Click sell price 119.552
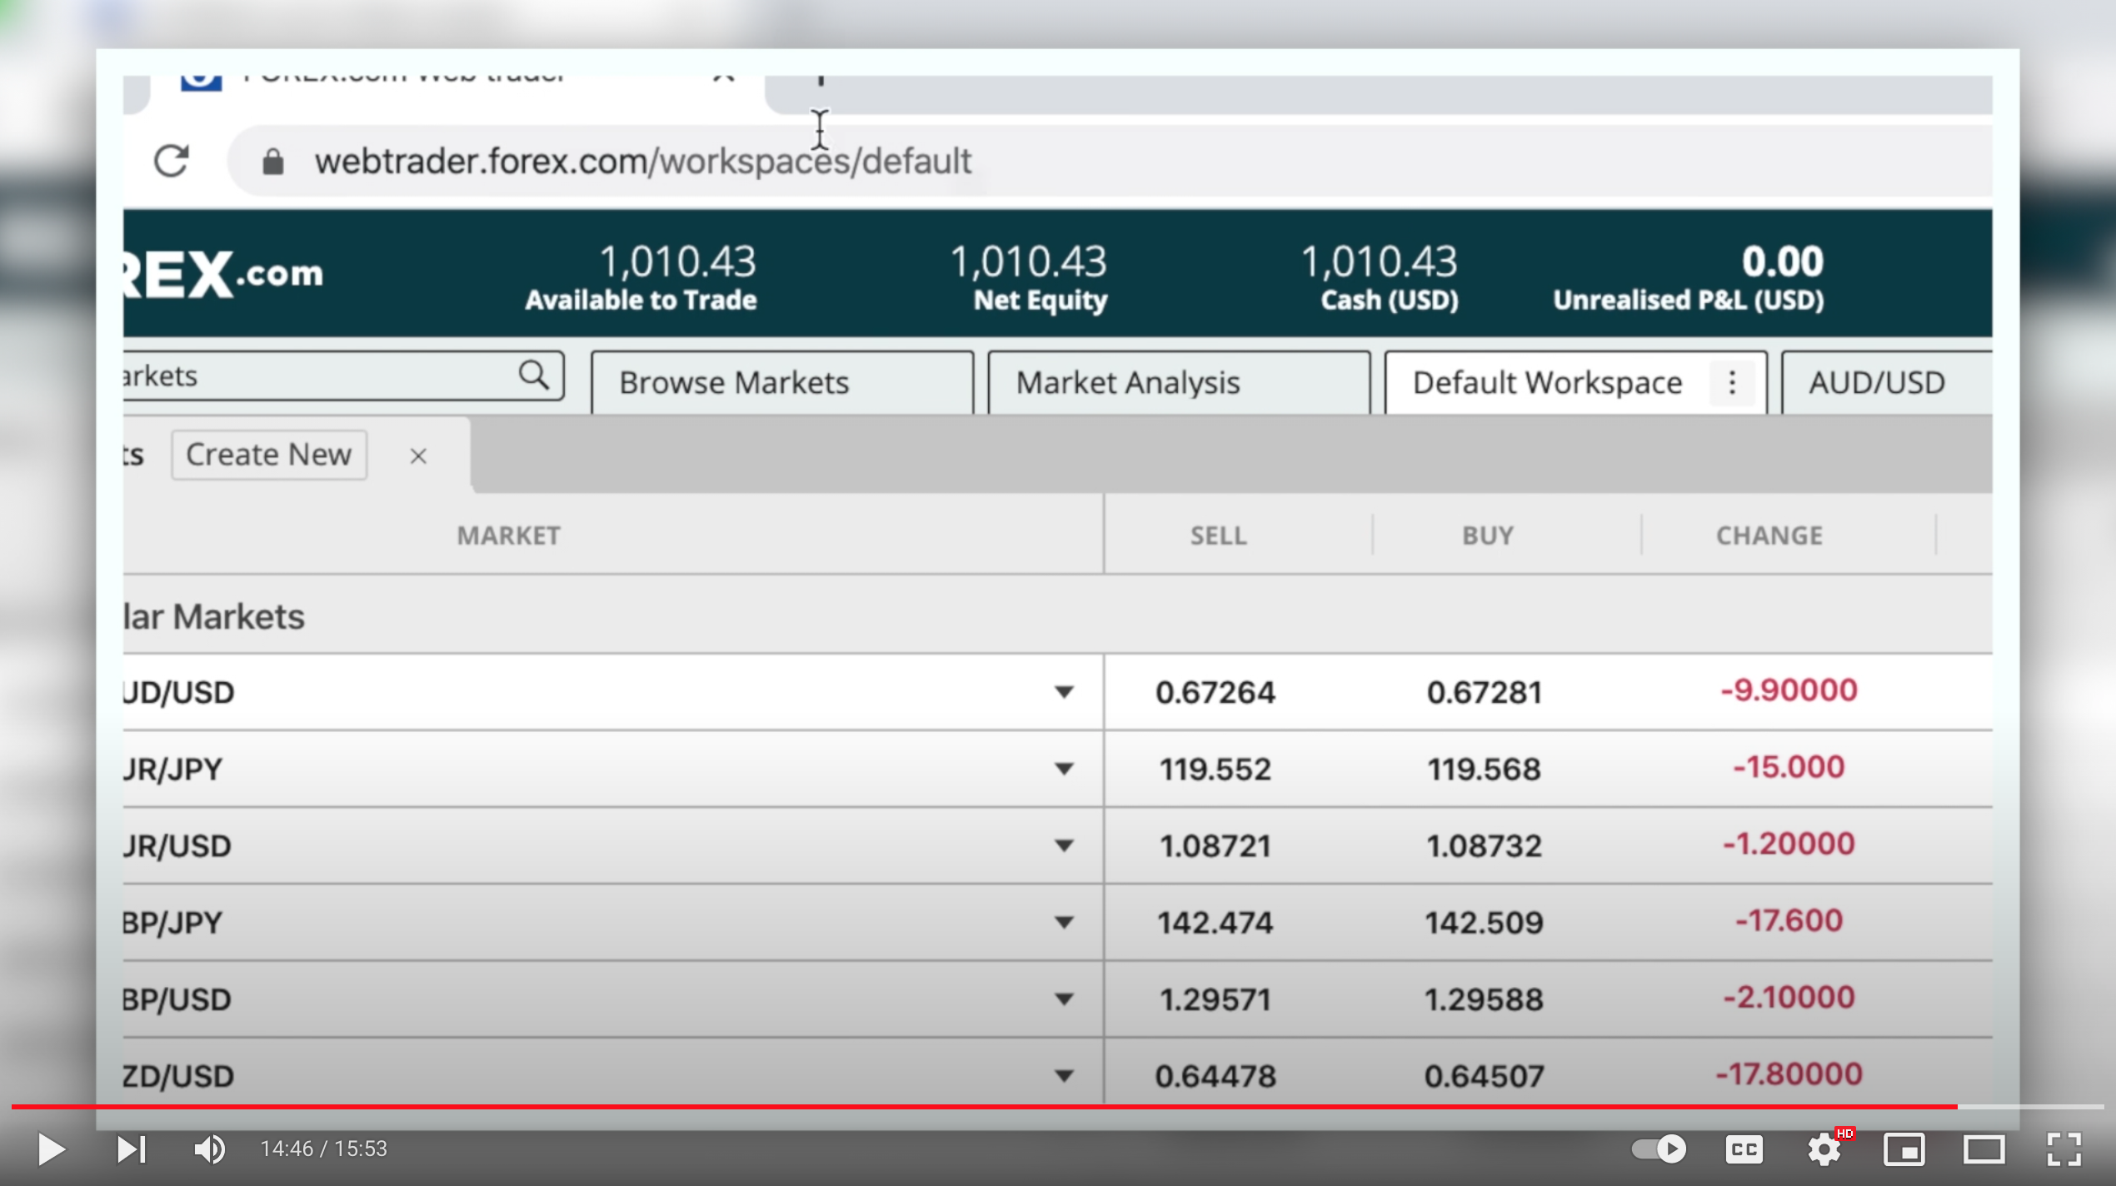Screen dimensions: 2116x1186 click(x=1215, y=769)
